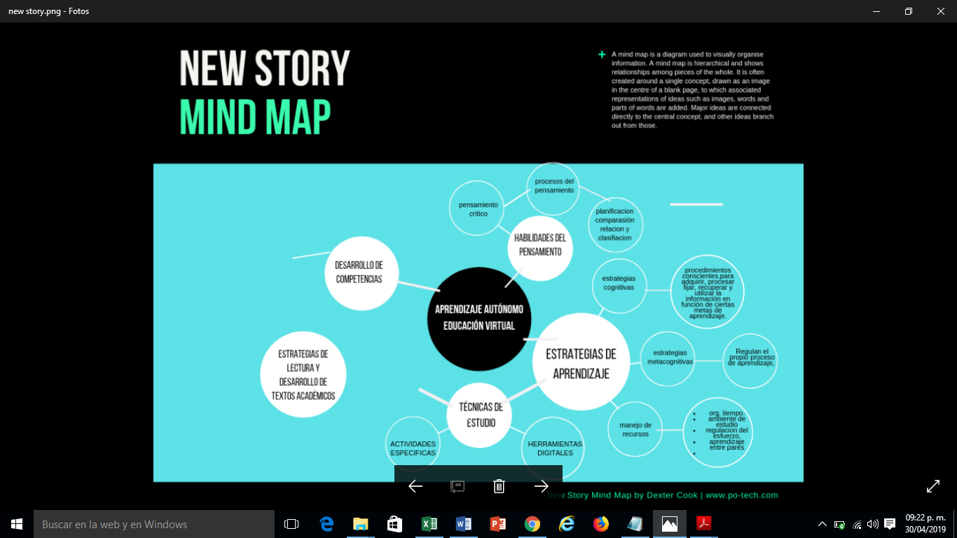
Task: Open the volume control in system tray
Action: coord(872,524)
